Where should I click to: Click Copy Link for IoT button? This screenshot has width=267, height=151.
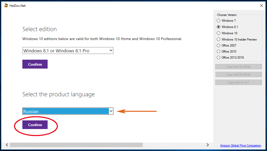(x=238, y=82)
